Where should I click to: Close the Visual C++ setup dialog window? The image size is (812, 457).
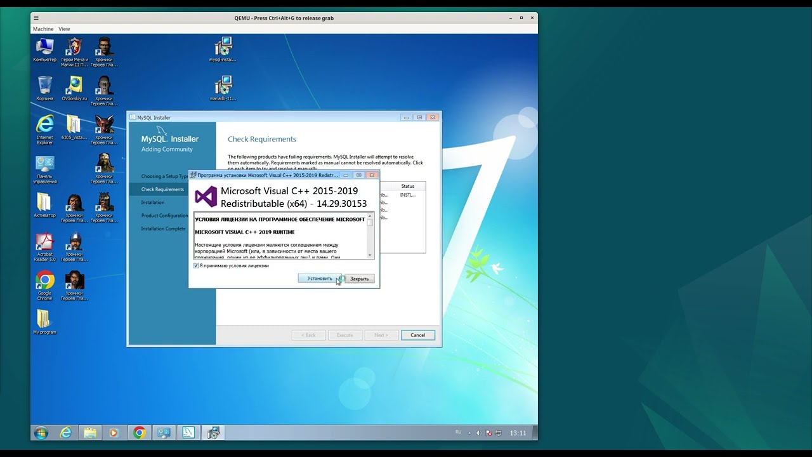tap(372, 175)
